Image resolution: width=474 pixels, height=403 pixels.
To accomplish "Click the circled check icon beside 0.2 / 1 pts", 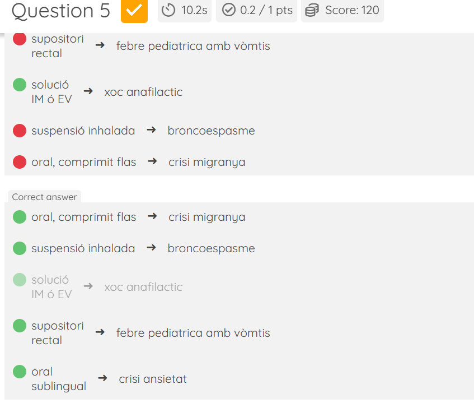I will [x=228, y=10].
